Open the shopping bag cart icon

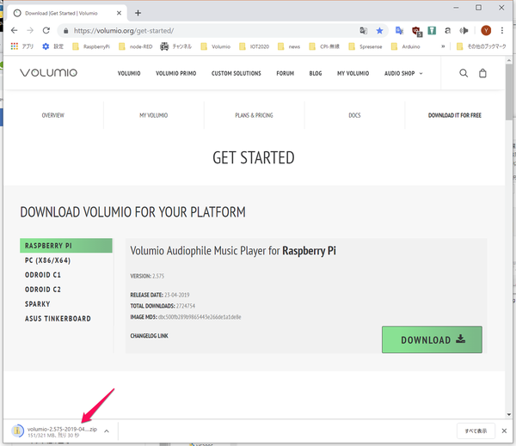pos(483,74)
